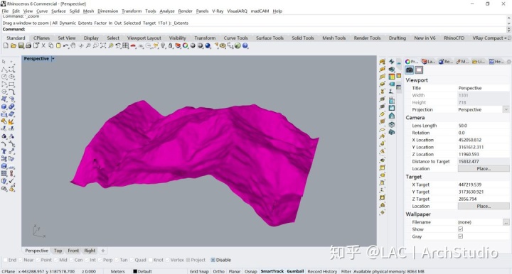Click the Camera Location Place button
Screen dimensions: 512x274
point(484,169)
